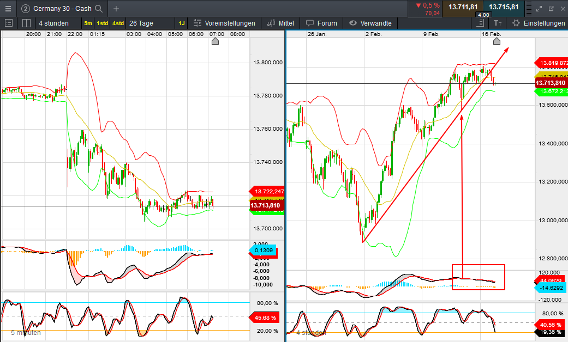Click the speech bubble Forum icon
Image resolution: width=568 pixels, height=342 pixels.
pyautogui.click(x=310, y=23)
